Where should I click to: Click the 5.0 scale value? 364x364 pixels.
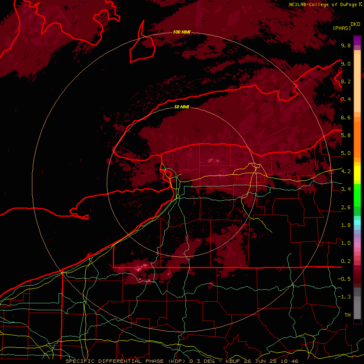(346, 153)
